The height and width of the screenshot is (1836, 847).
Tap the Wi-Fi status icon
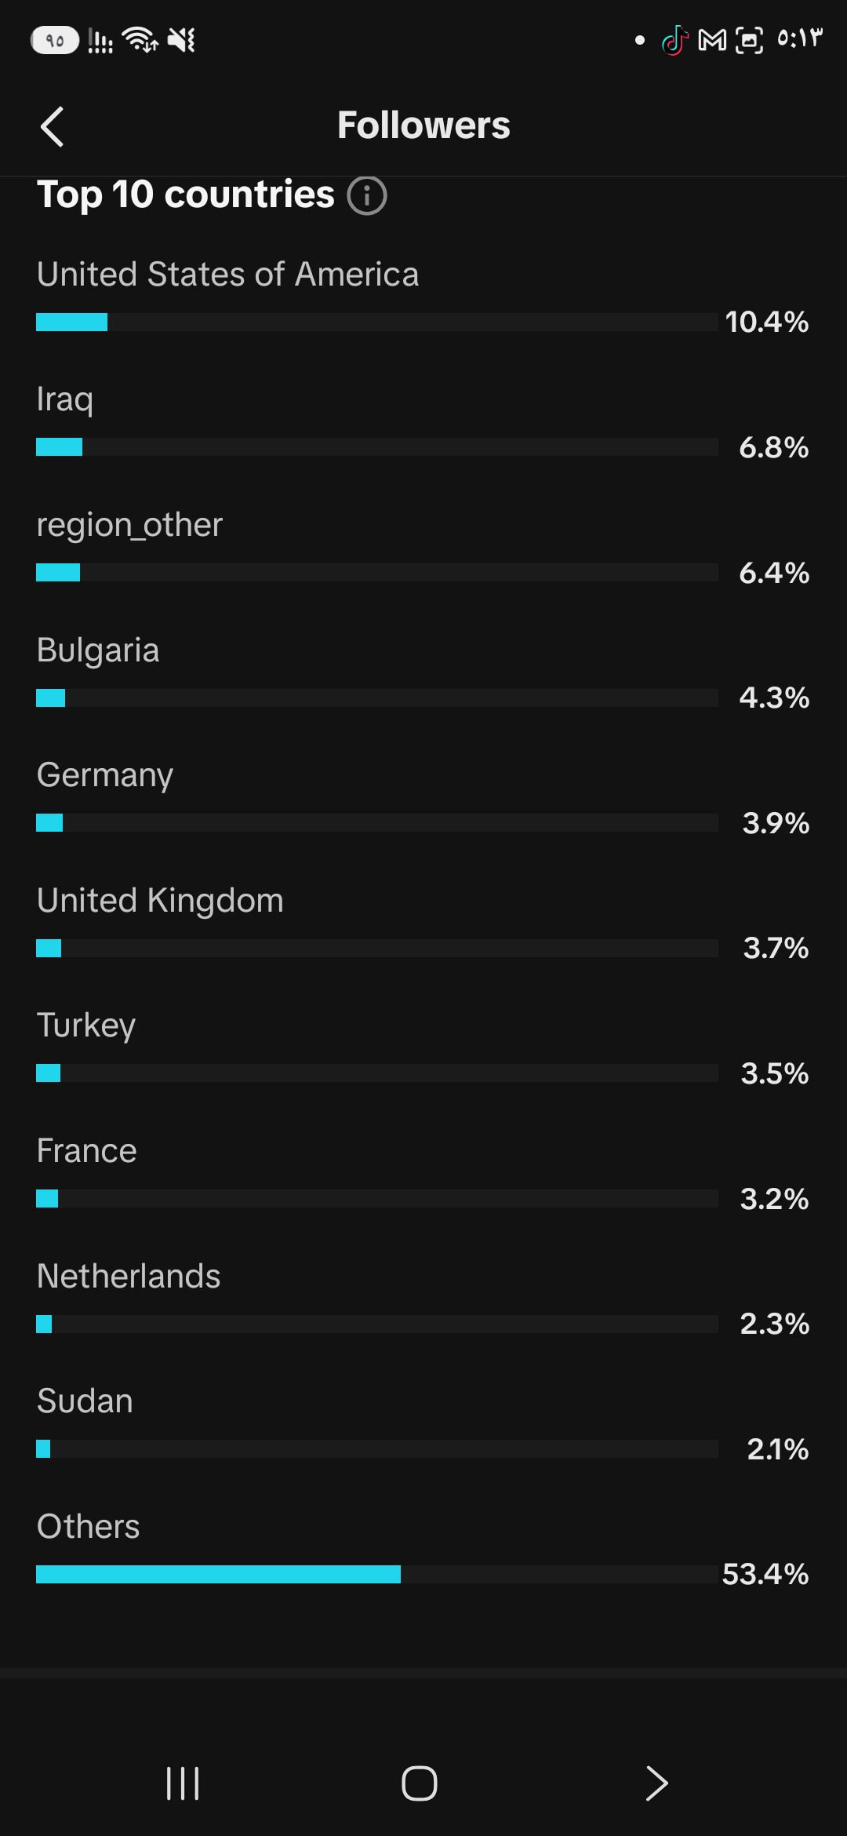click(x=140, y=39)
